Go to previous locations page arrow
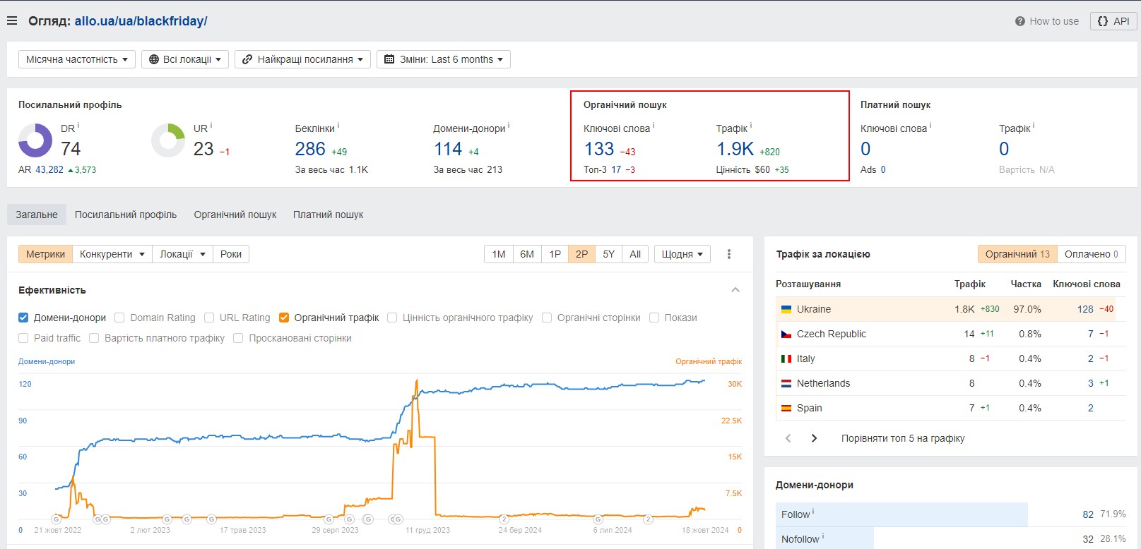Image resolution: width=1141 pixels, height=549 pixels. pos(788,438)
